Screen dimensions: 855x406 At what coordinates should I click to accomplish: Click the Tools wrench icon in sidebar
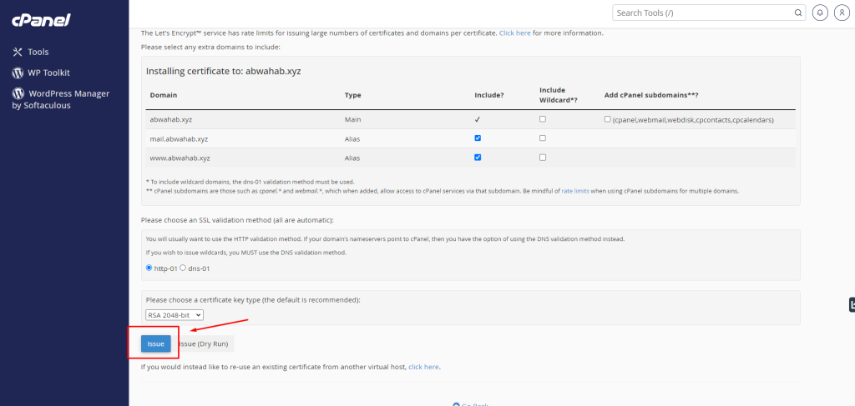[17, 52]
